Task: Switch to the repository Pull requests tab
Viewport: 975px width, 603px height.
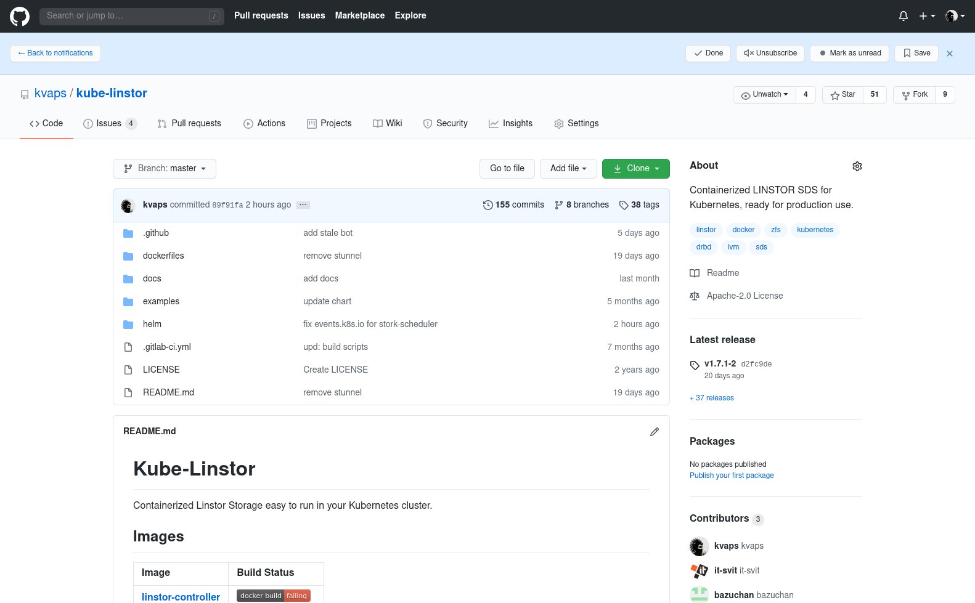Action: 189,124
